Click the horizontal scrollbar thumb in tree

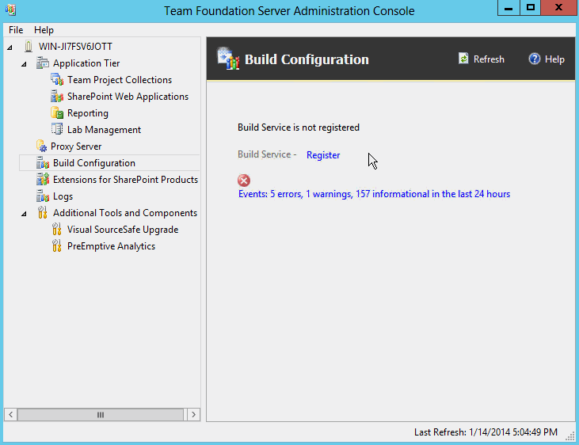tap(101, 415)
